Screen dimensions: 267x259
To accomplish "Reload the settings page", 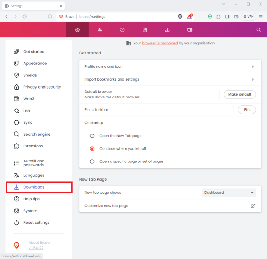I will tap(25, 17).
